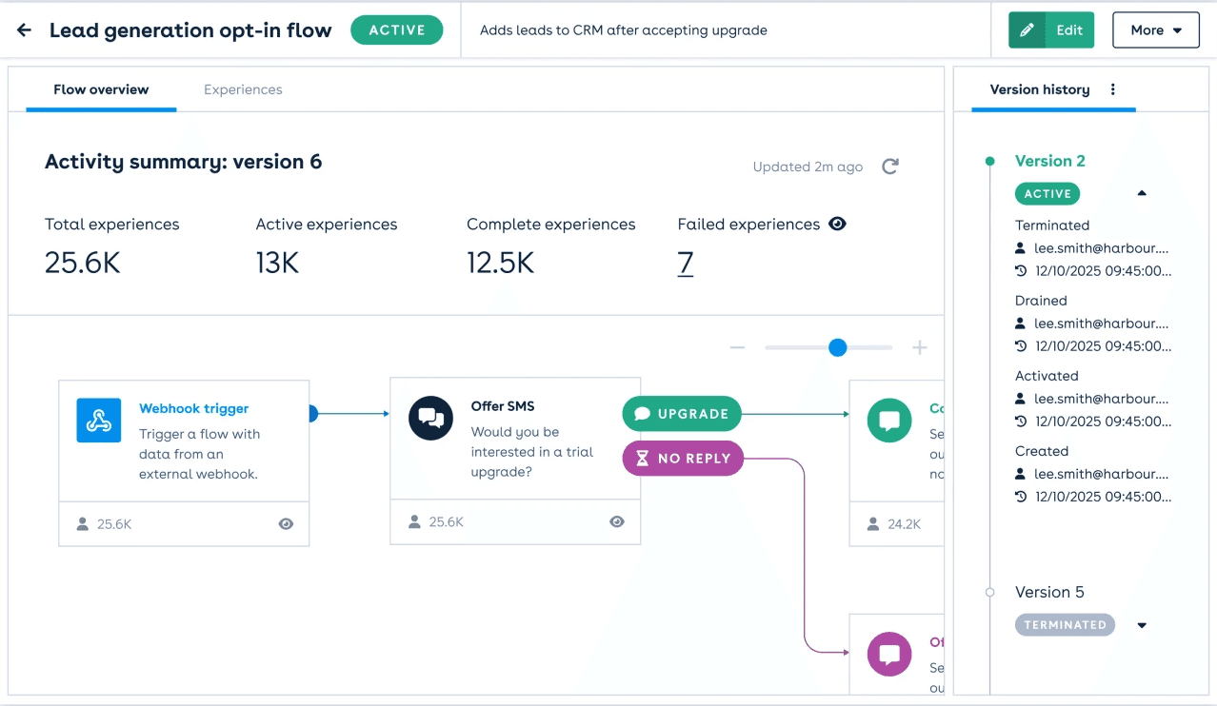This screenshot has width=1217, height=706.
Task: Select the UPGRADE reply branch
Action: (682, 414)
